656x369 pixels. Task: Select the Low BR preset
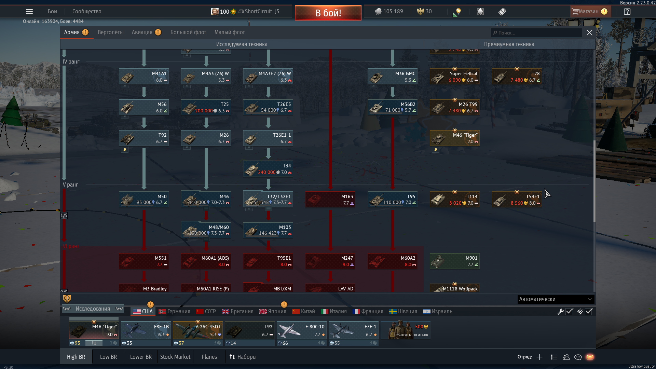coord(108,357)
